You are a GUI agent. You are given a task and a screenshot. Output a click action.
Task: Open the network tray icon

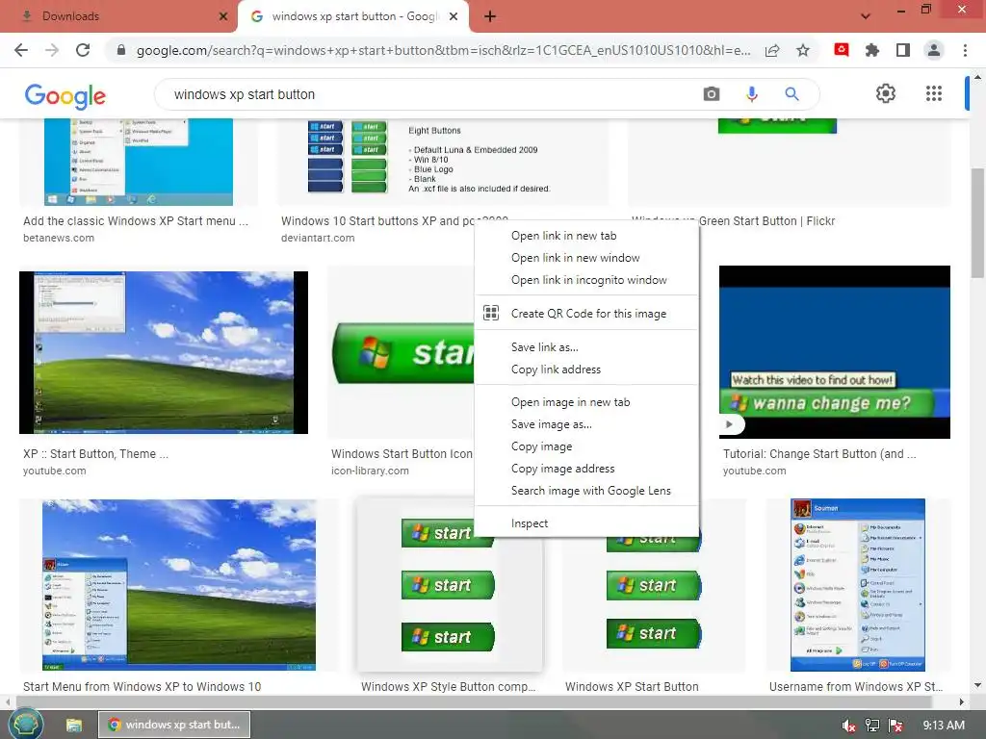[x=872, y=726]
